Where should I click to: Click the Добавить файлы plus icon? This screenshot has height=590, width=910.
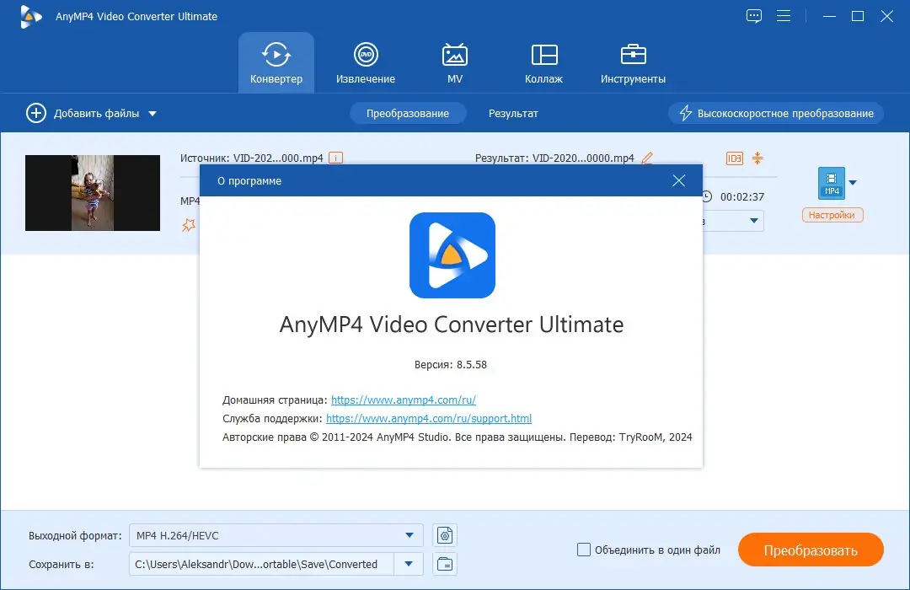click(x=36, y=113)
